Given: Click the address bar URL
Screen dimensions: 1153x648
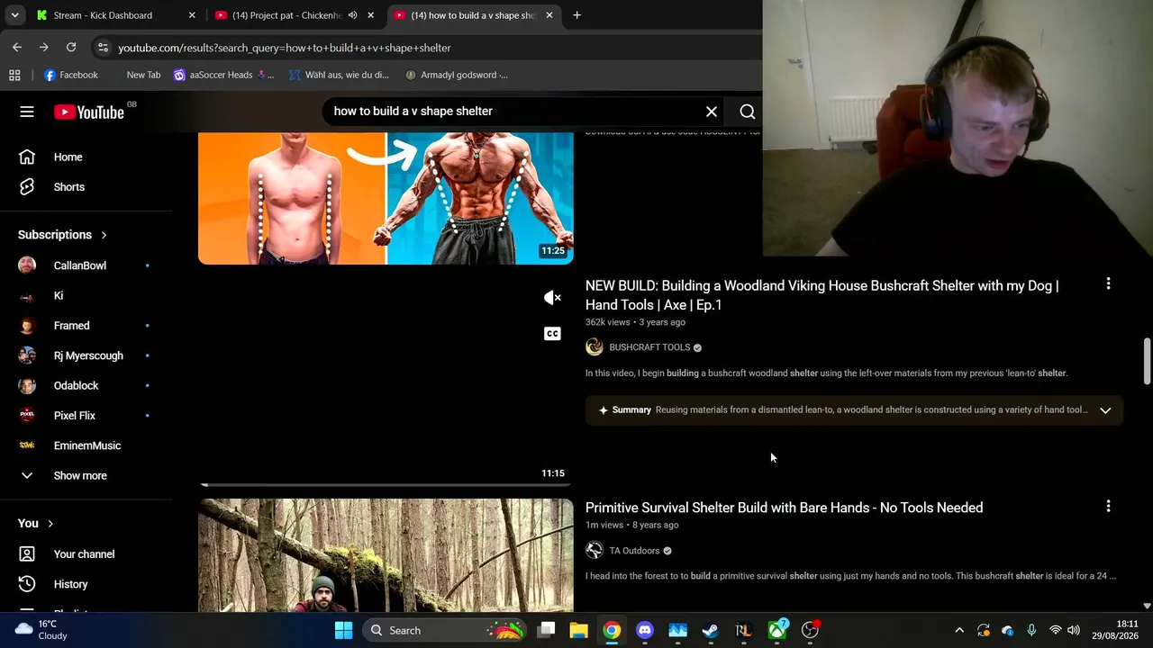Looking at the screenshot, I should 285,48.
